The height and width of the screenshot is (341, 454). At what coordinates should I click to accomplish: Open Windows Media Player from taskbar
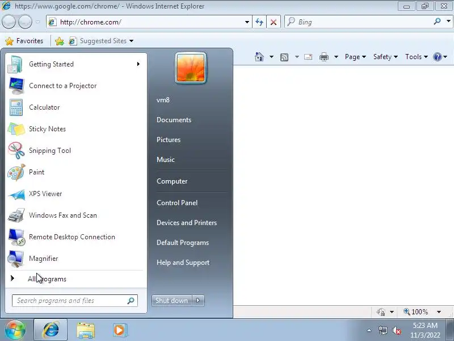coord(119,330)
